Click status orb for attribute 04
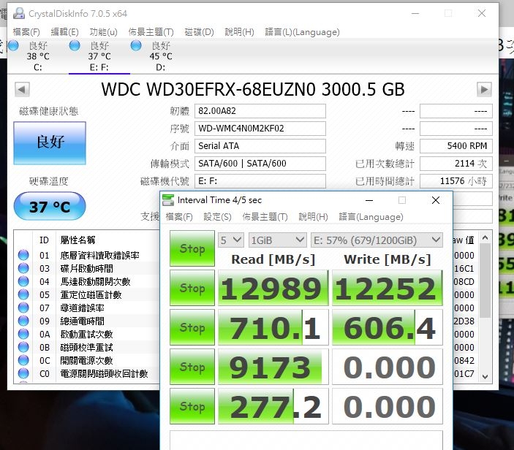 pyautogui.click(x=23, y=281)
